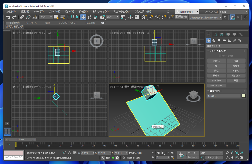Toggle the Spinner Snap button
Screen dimensions: 252x164
(163, 17)
